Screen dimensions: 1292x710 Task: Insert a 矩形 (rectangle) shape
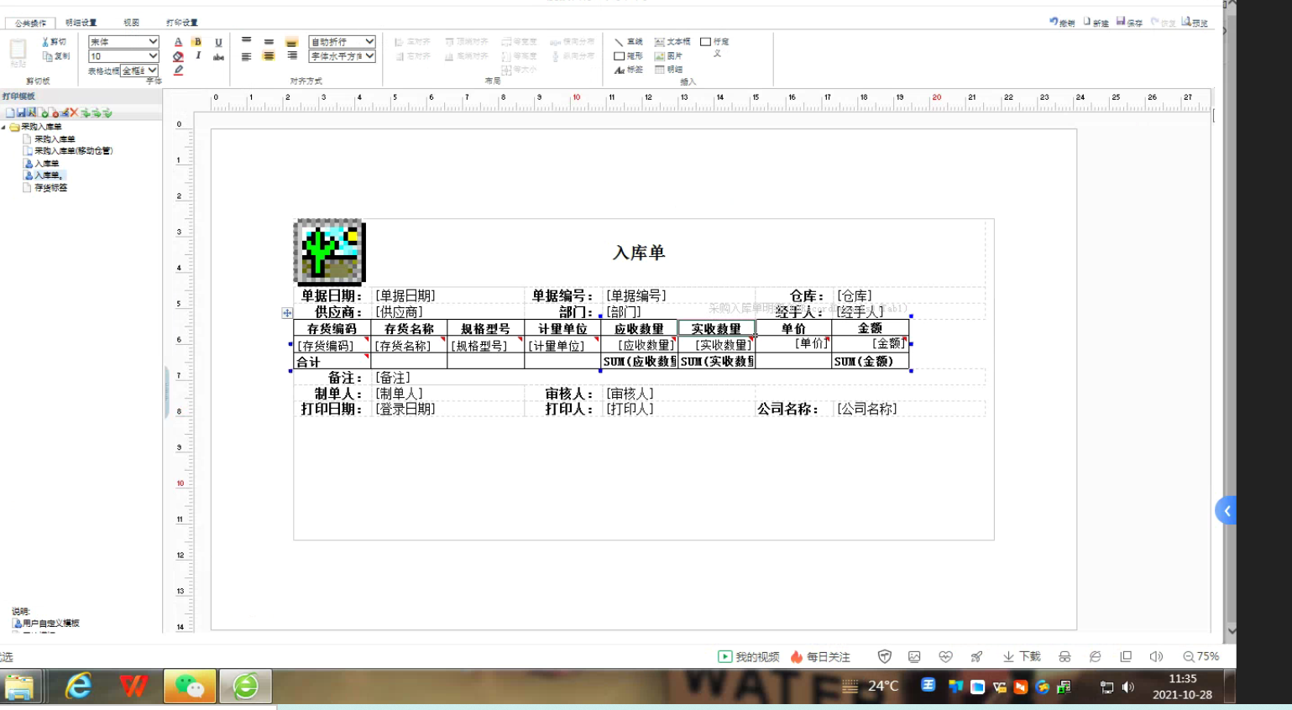[x=628, y=56]
